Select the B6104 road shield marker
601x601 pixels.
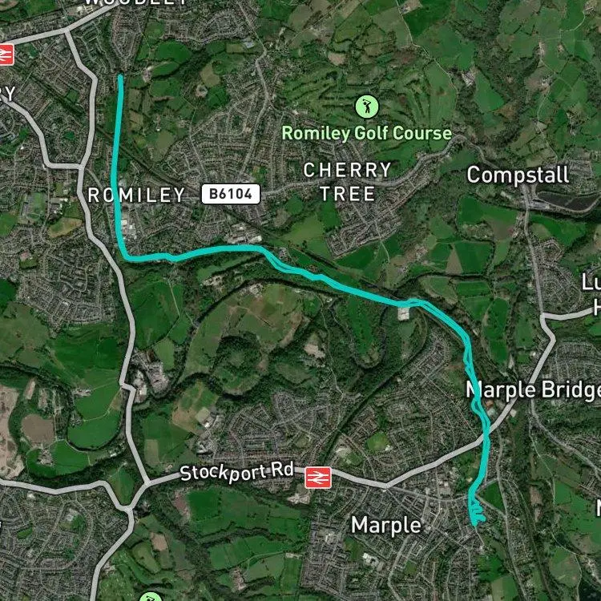(231, 194)
